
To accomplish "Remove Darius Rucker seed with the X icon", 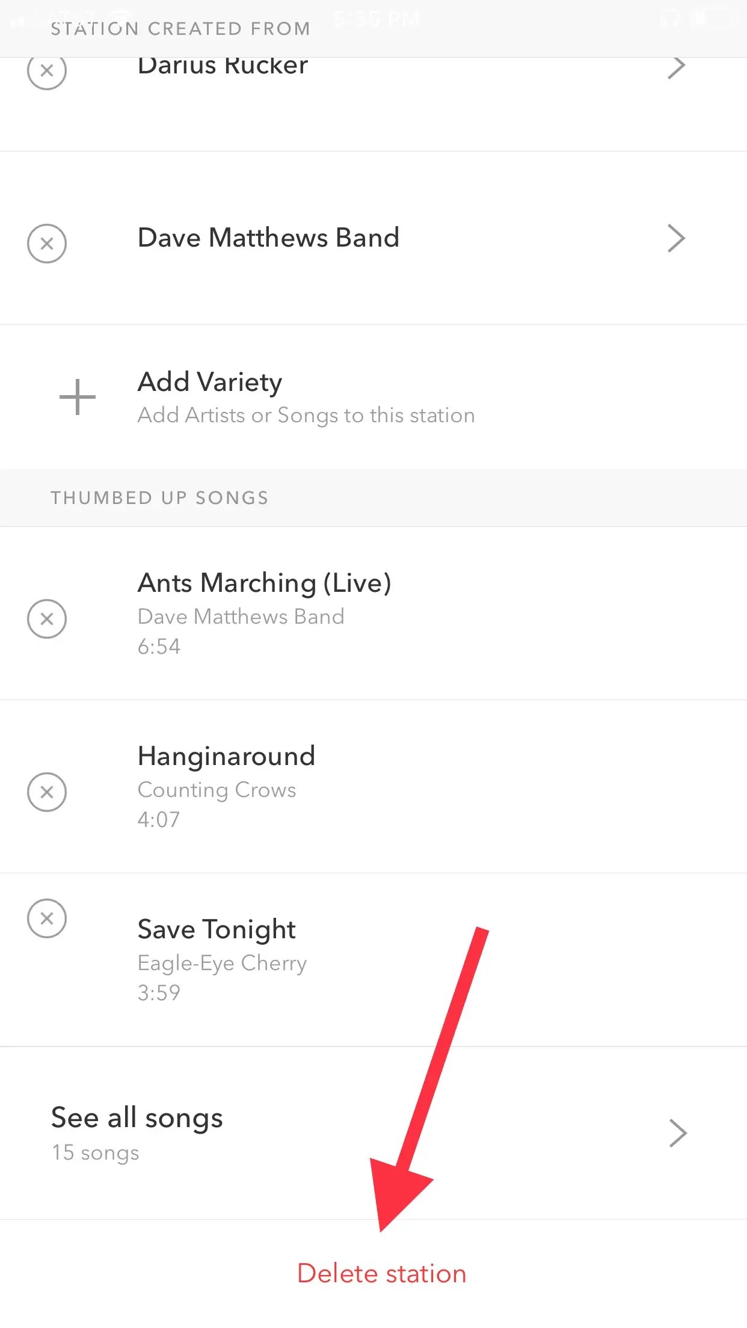I will click(x=47, y=71).
